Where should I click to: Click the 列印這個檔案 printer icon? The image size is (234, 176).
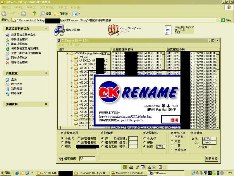pos(8,58)
